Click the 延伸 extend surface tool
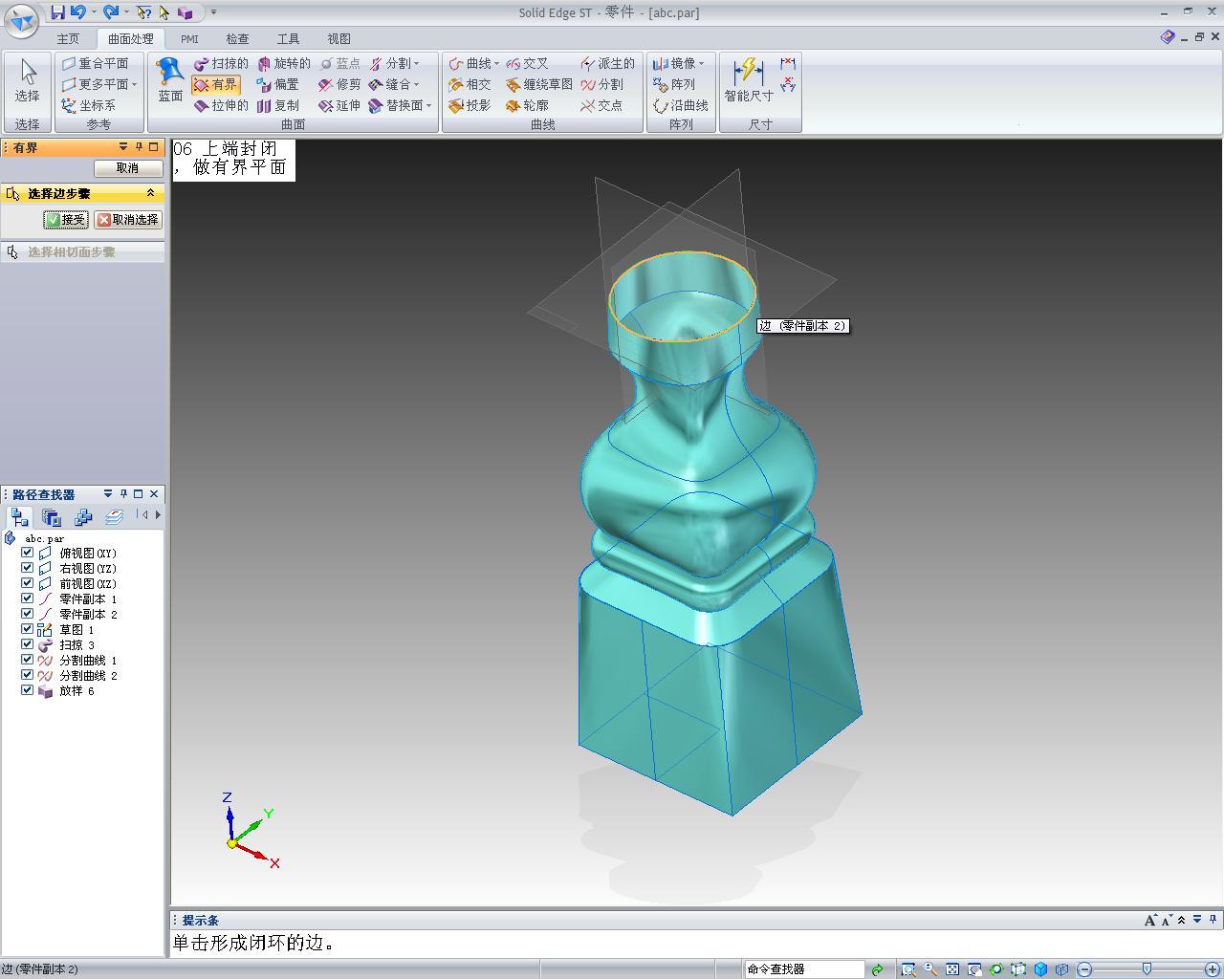This screenshot has width=1224, height=979. click(339, 105)
